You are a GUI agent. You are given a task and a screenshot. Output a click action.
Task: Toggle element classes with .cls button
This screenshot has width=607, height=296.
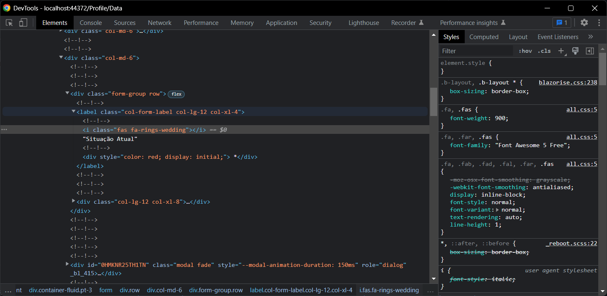544,51
